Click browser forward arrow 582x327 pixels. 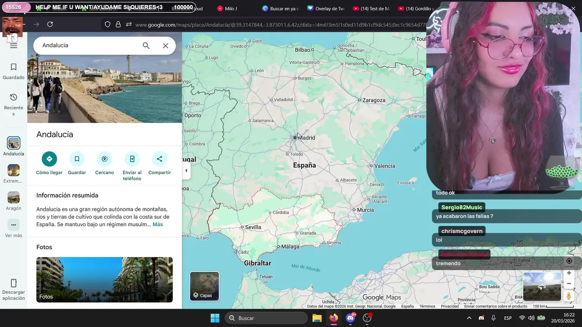[x=36, y=25]
